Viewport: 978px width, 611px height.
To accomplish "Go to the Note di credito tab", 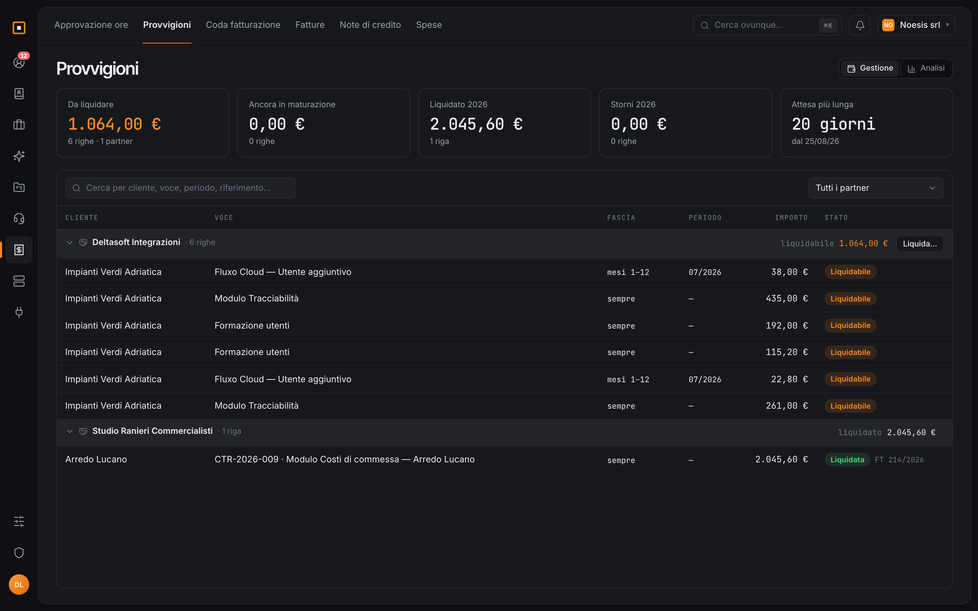I will [x=370, y=25].
